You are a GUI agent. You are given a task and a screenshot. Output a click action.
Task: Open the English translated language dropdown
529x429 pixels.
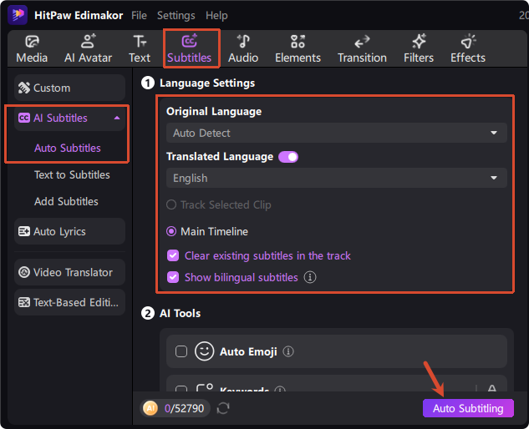point(336,178)
